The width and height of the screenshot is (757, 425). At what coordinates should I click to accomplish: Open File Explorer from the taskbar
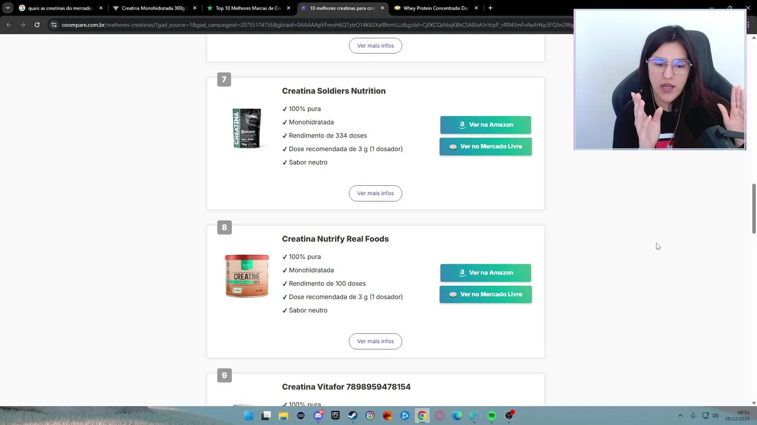click(x=283, y=416)
